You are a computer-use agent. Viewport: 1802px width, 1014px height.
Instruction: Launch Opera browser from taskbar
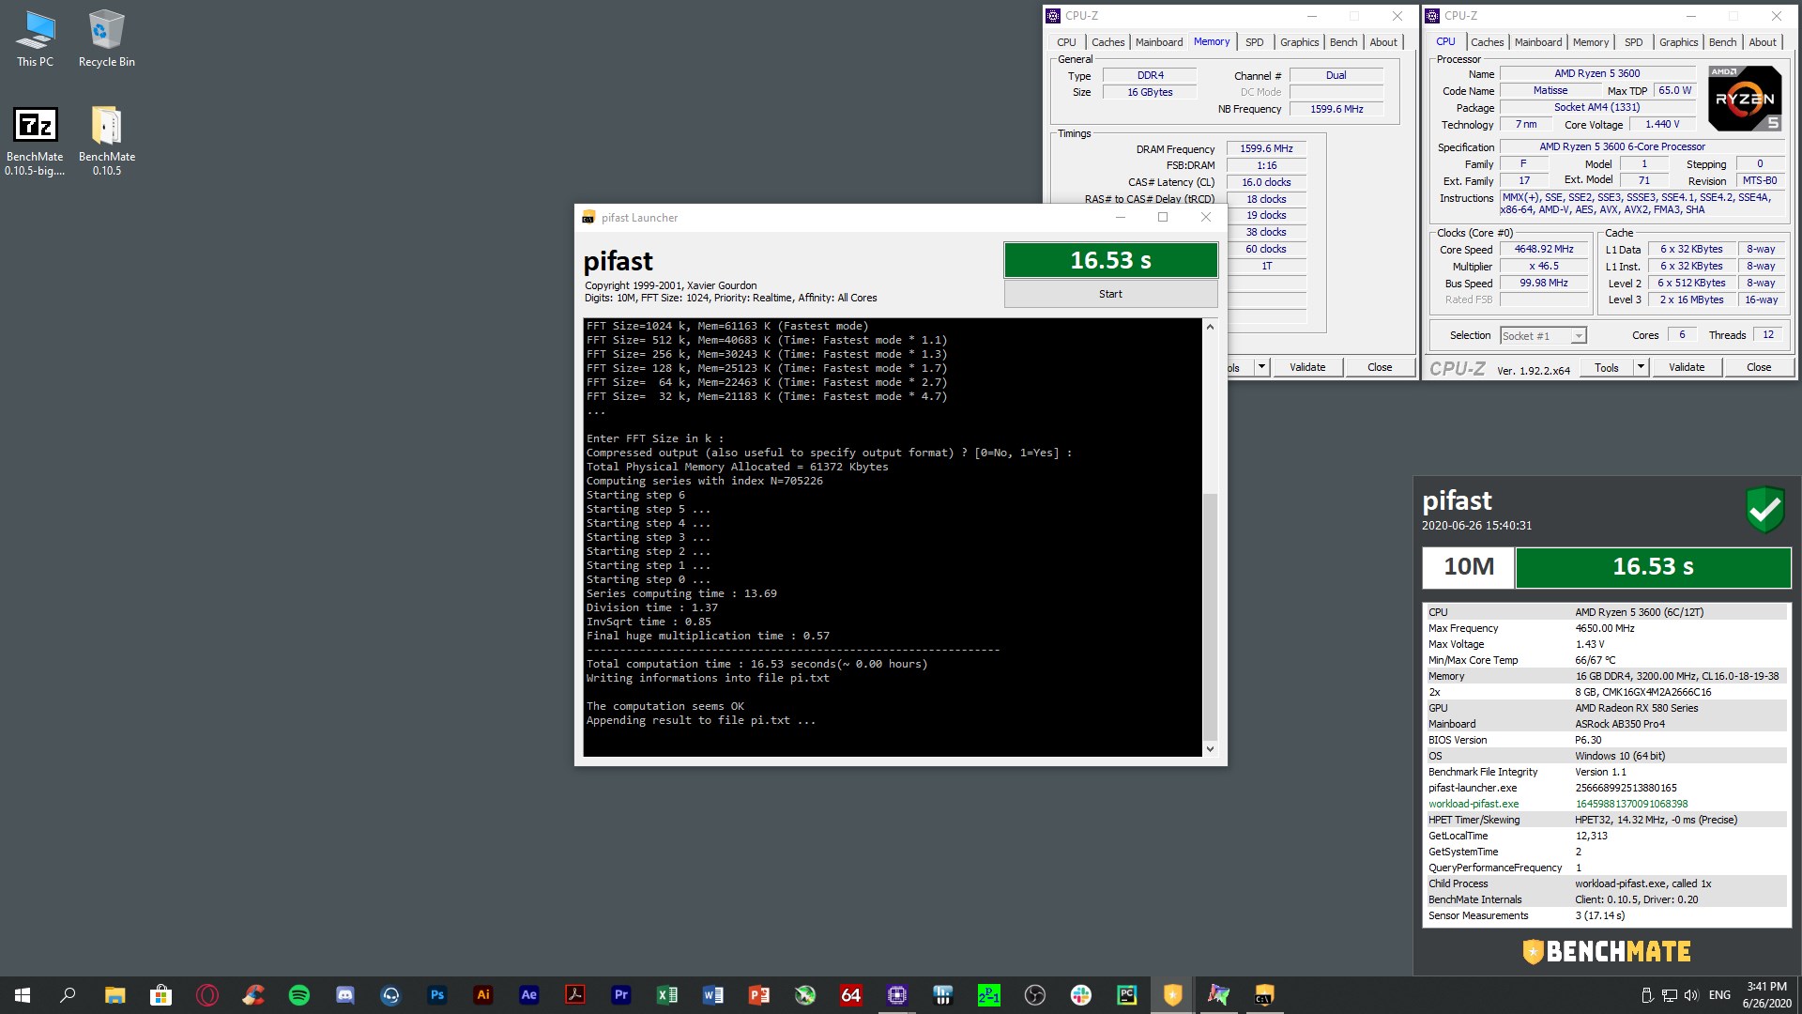point(206,995)
